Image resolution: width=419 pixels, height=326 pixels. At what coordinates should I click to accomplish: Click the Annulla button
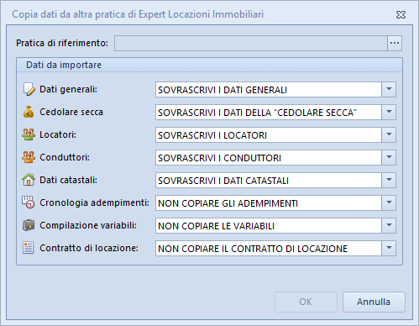tap(374, 302)
